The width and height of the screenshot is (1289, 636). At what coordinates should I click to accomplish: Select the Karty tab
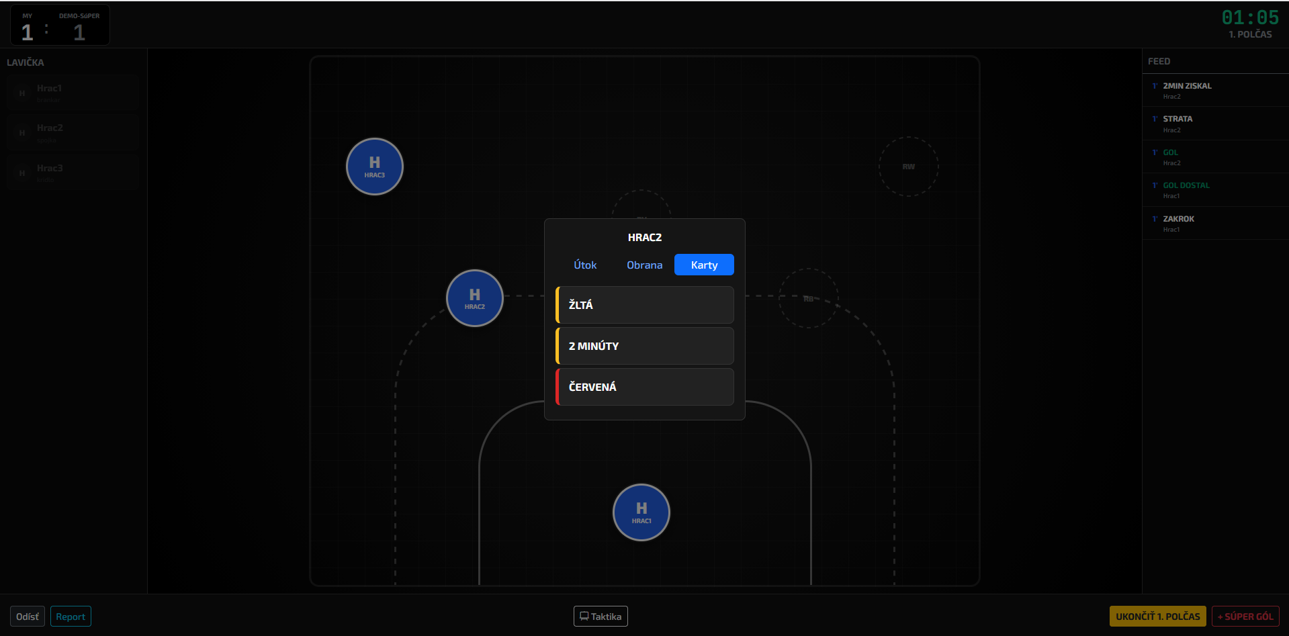click(704, 265)
